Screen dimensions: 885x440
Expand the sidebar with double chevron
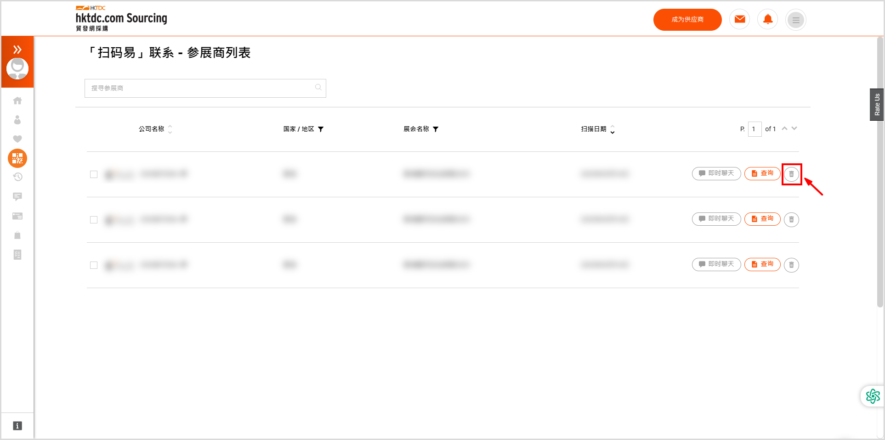pyautogui.click(x=17, y=50)
